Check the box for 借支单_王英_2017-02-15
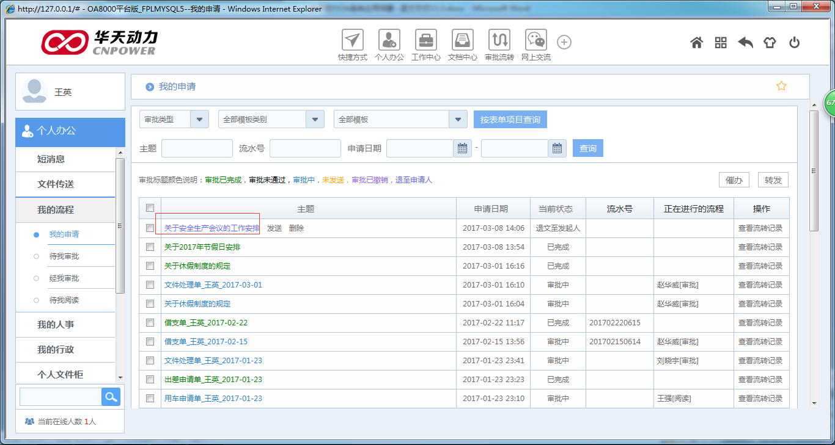The height and width of the screenshot is (445, 835). pos(150,342)
